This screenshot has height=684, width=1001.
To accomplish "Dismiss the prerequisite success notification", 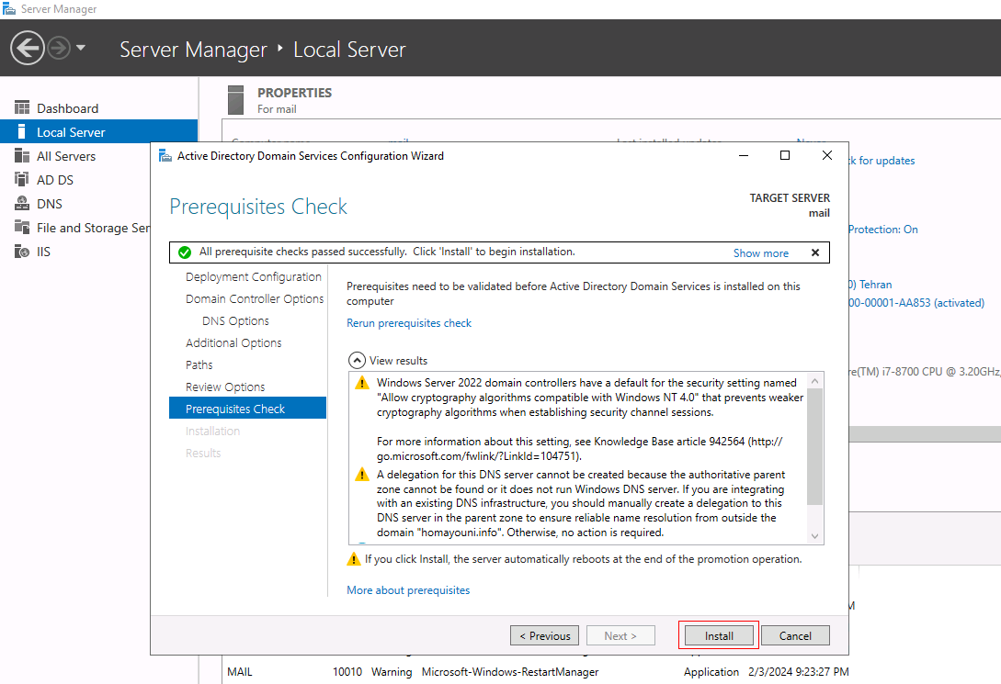I will 815,252.
